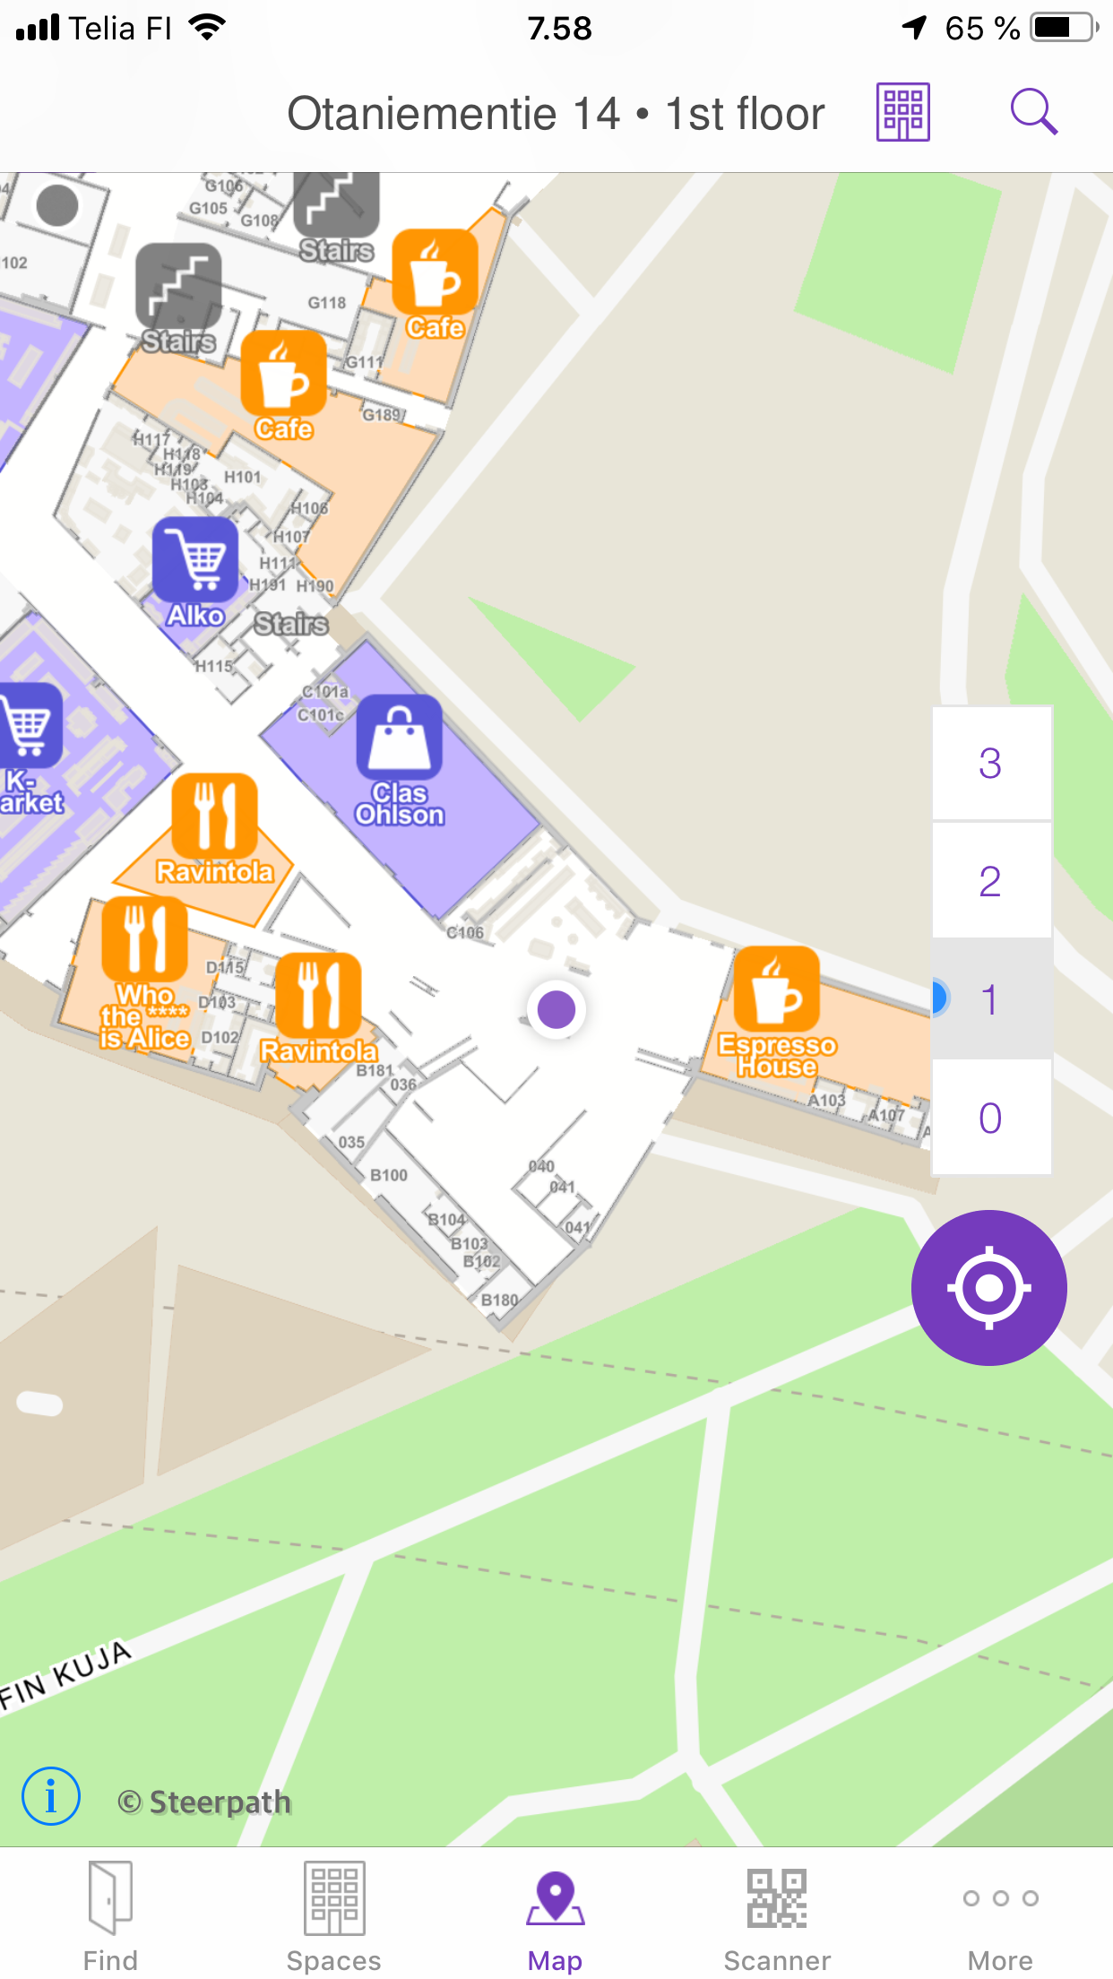Image resolution: width=1113 pixels, height=1979 pixels.
Task: Tap the Who the **** is Alice restaurant icon
Action: coord(144,940)
